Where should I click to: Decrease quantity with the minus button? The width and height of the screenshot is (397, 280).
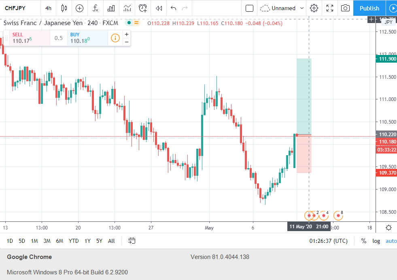[x=127, y=42]
